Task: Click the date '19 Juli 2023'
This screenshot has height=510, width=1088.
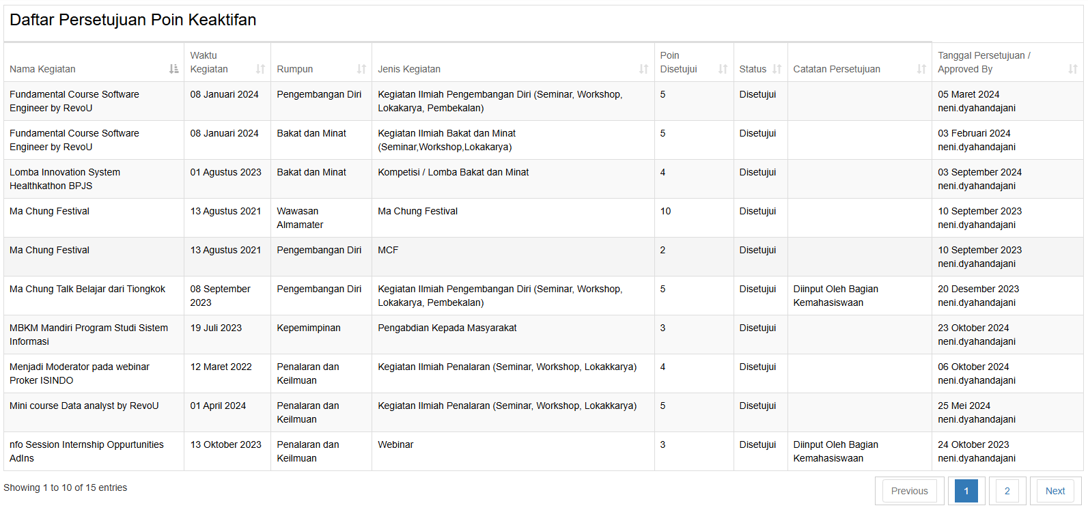Action: pyautogui.click(x=216, y=328)
